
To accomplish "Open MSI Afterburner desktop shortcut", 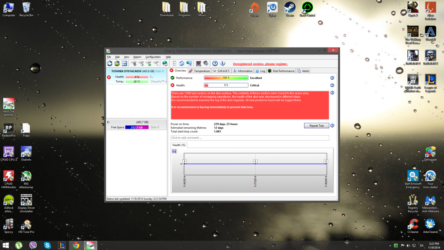I will (26, 179).
